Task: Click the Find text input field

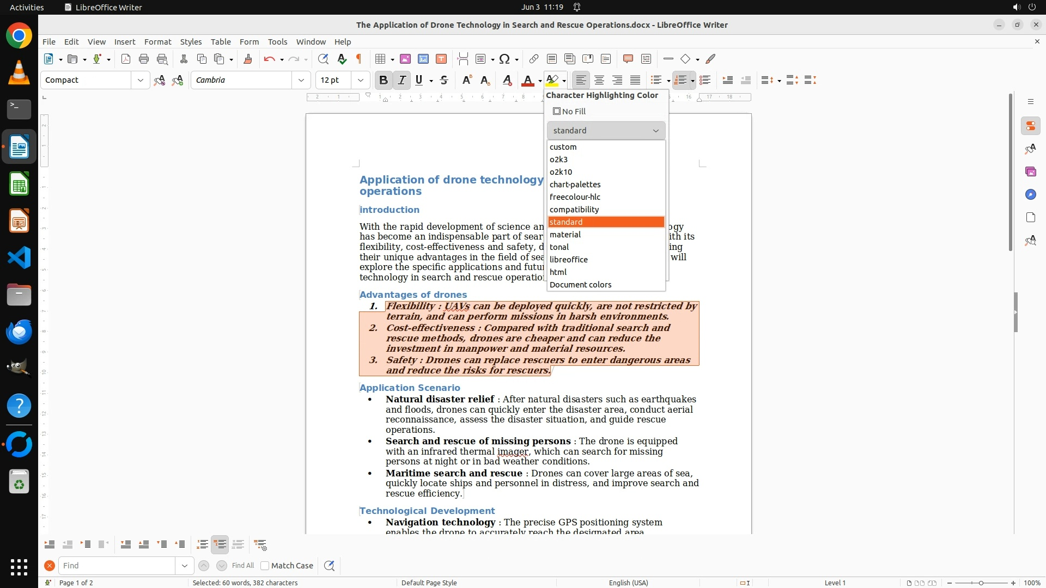Action: (117, 566)
